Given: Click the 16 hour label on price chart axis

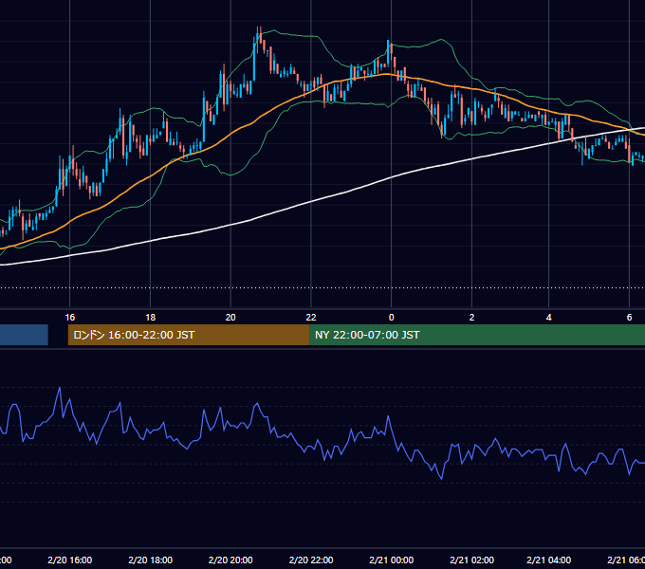Looking at the screenshot, I should pyautogui.click(x=70, y=318).
